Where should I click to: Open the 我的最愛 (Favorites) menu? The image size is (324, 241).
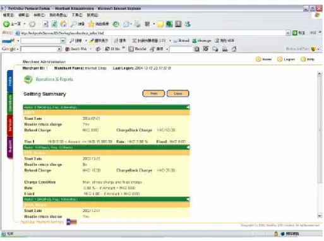[x=58, y=15]
